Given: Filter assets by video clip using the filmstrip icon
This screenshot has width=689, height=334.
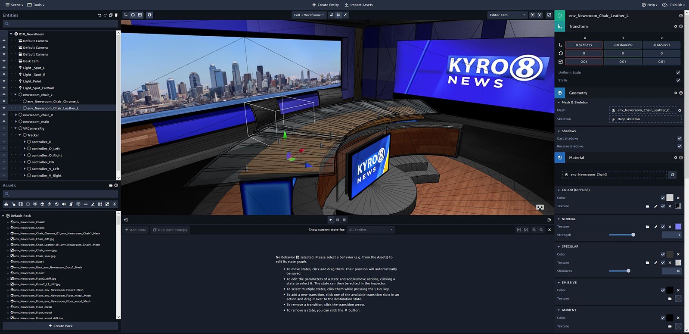Looking at the screenshot, I should click(x=20, y=204).
